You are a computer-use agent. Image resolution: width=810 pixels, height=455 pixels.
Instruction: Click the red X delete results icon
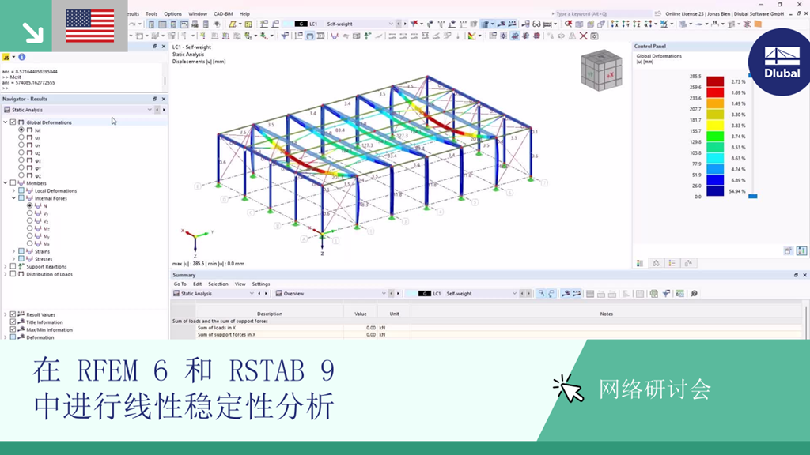click(x=583, y=36)
